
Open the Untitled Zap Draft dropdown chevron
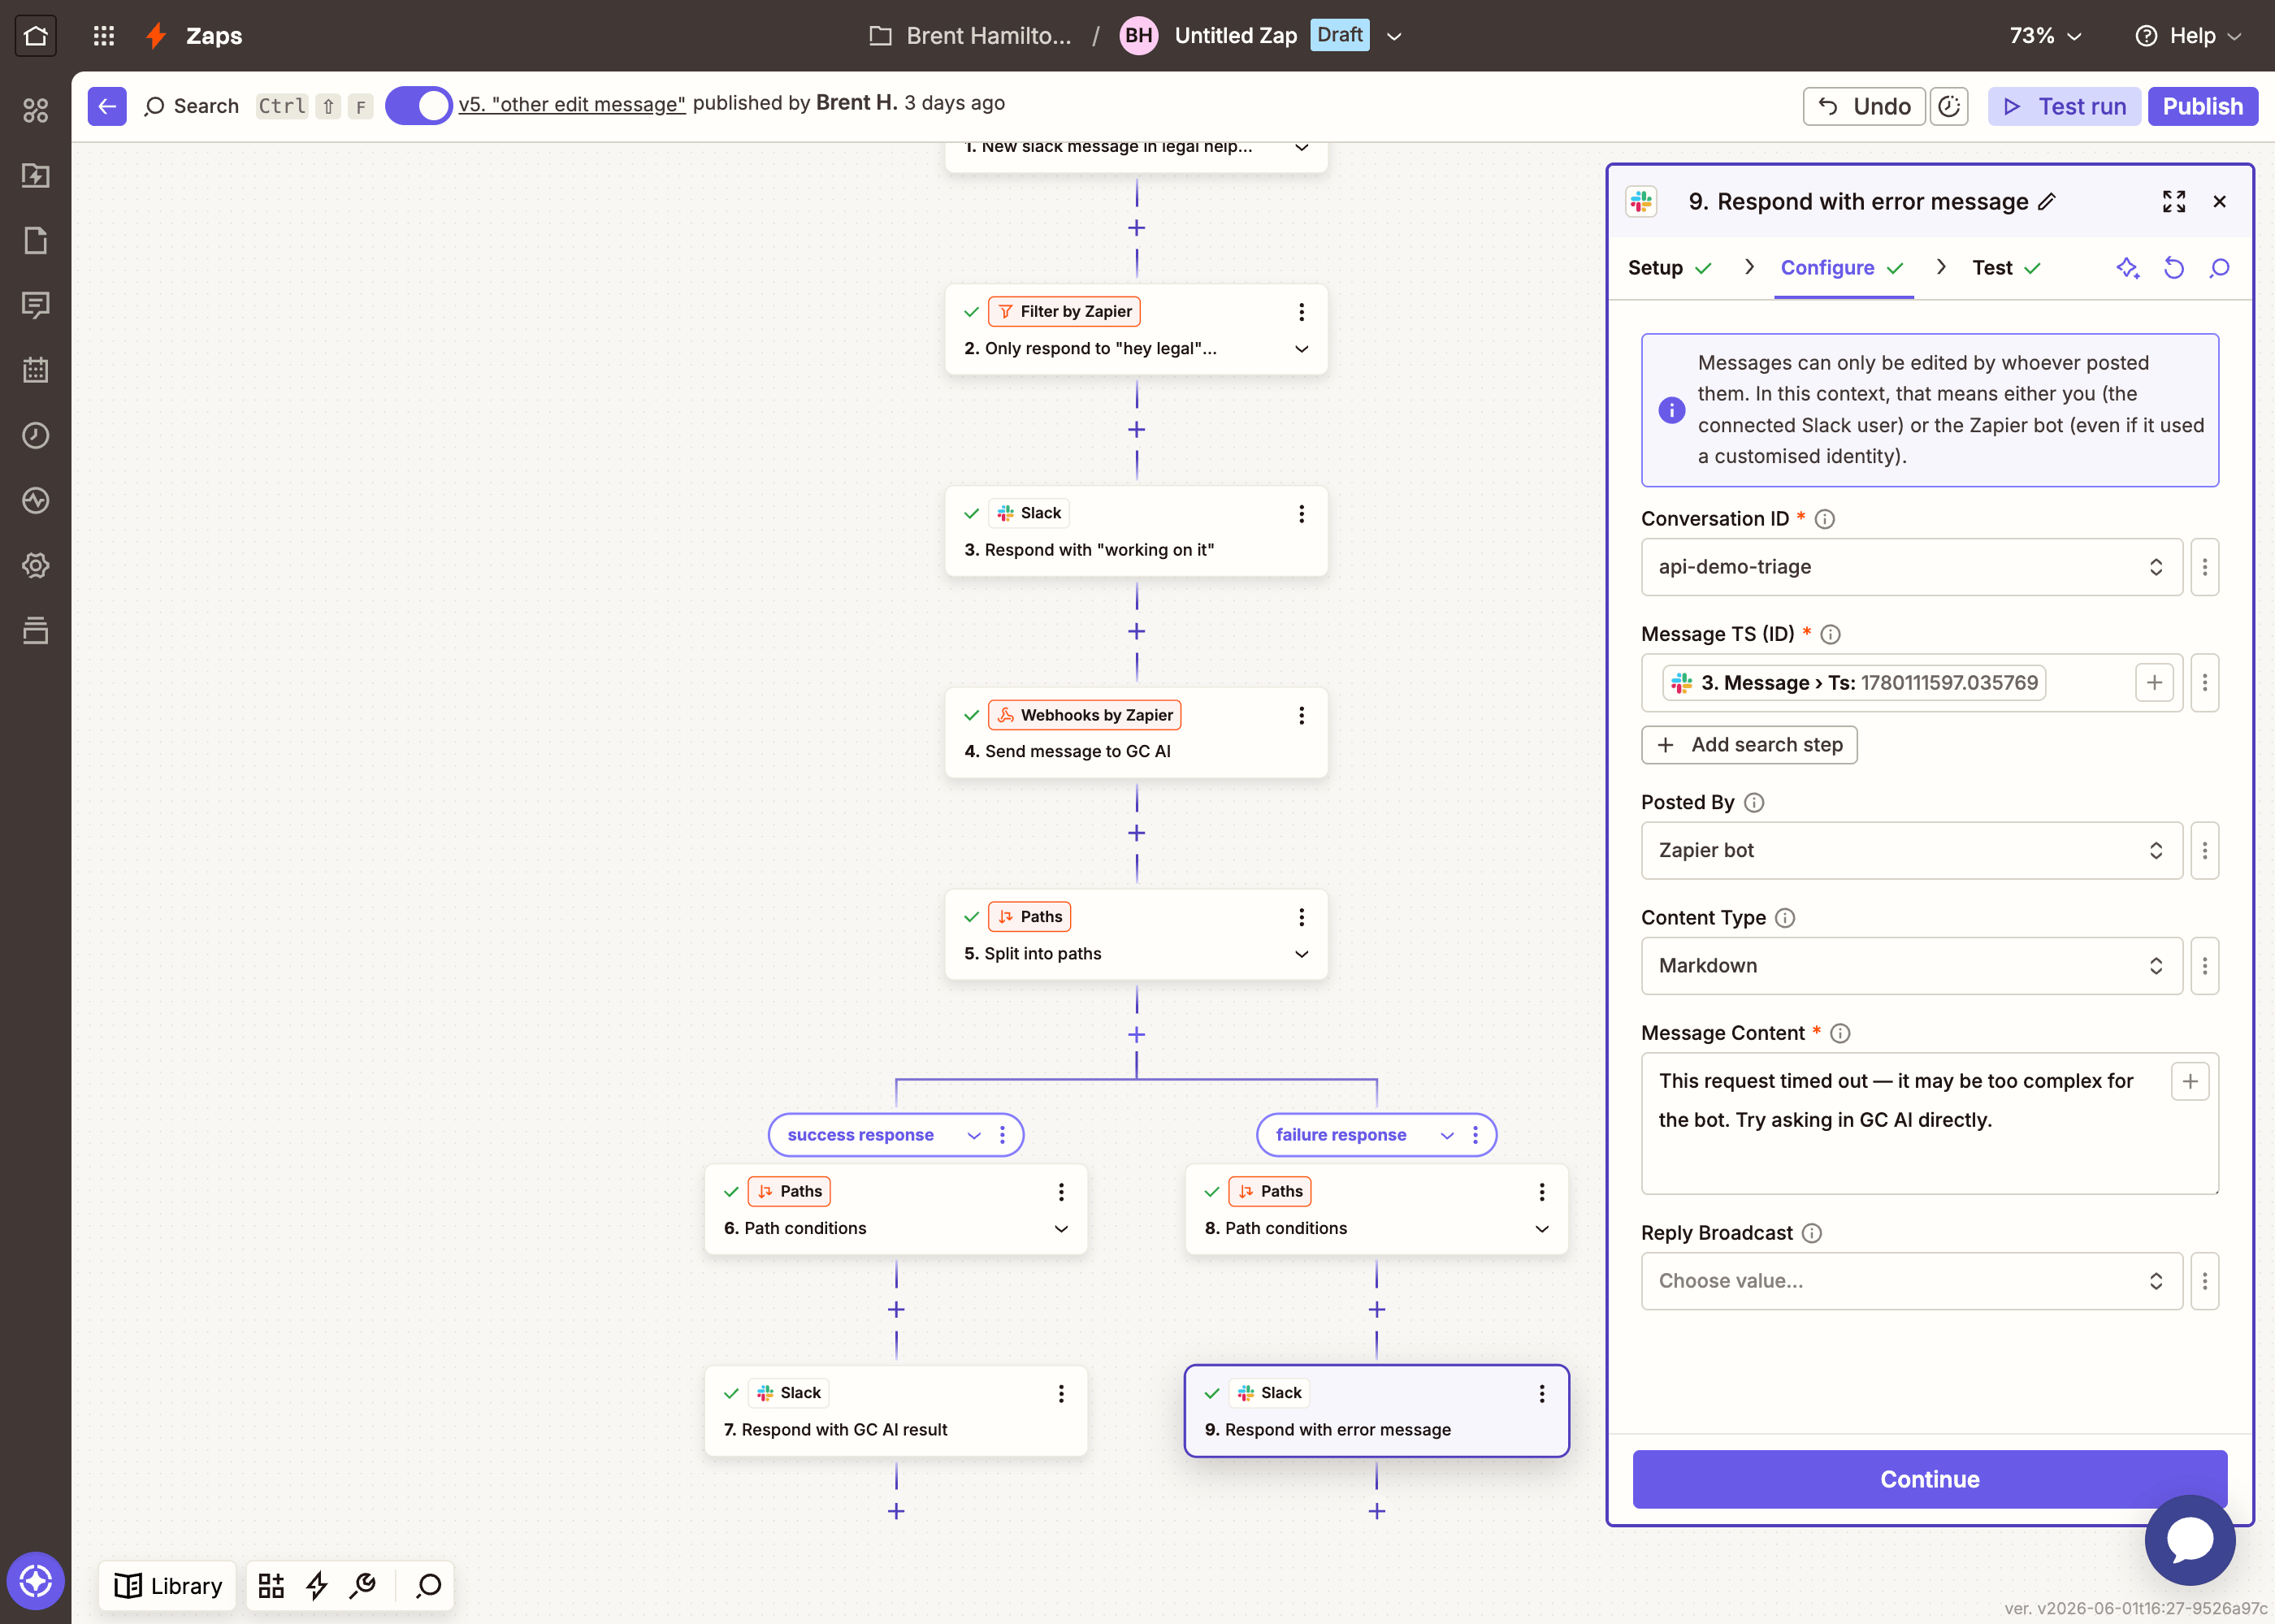point(1395,37)
